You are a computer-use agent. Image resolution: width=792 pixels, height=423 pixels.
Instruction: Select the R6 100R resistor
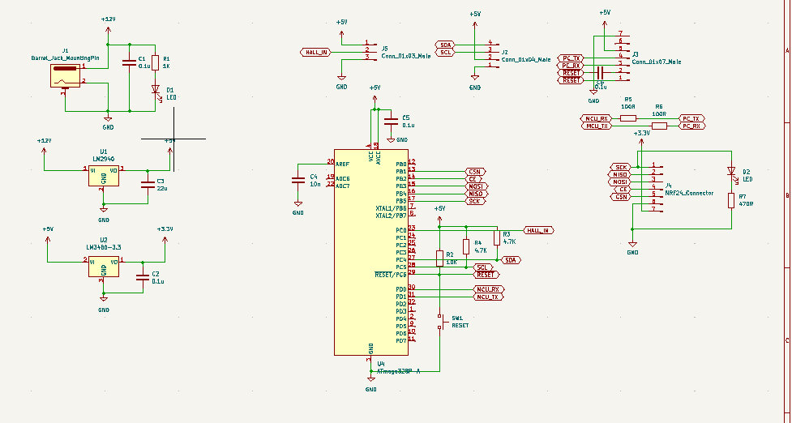click(x=659, y=126)
